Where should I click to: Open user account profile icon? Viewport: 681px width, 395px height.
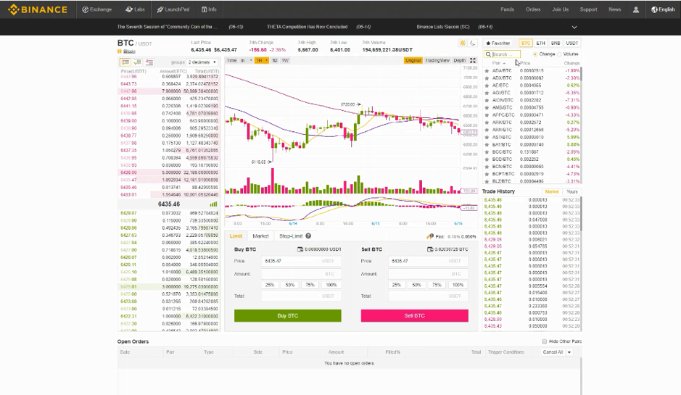click(x=636, y=9)
